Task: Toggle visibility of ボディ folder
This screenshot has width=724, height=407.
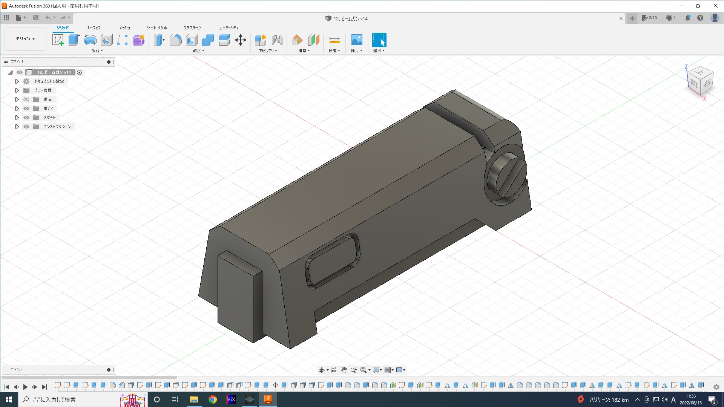Action: (x=26, y=109)
